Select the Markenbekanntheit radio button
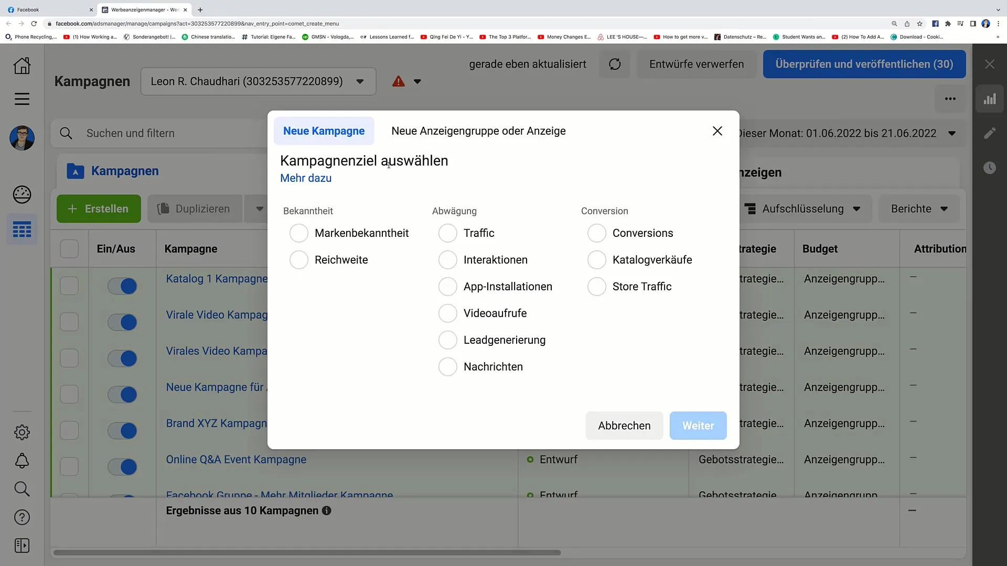 [298, 233]
